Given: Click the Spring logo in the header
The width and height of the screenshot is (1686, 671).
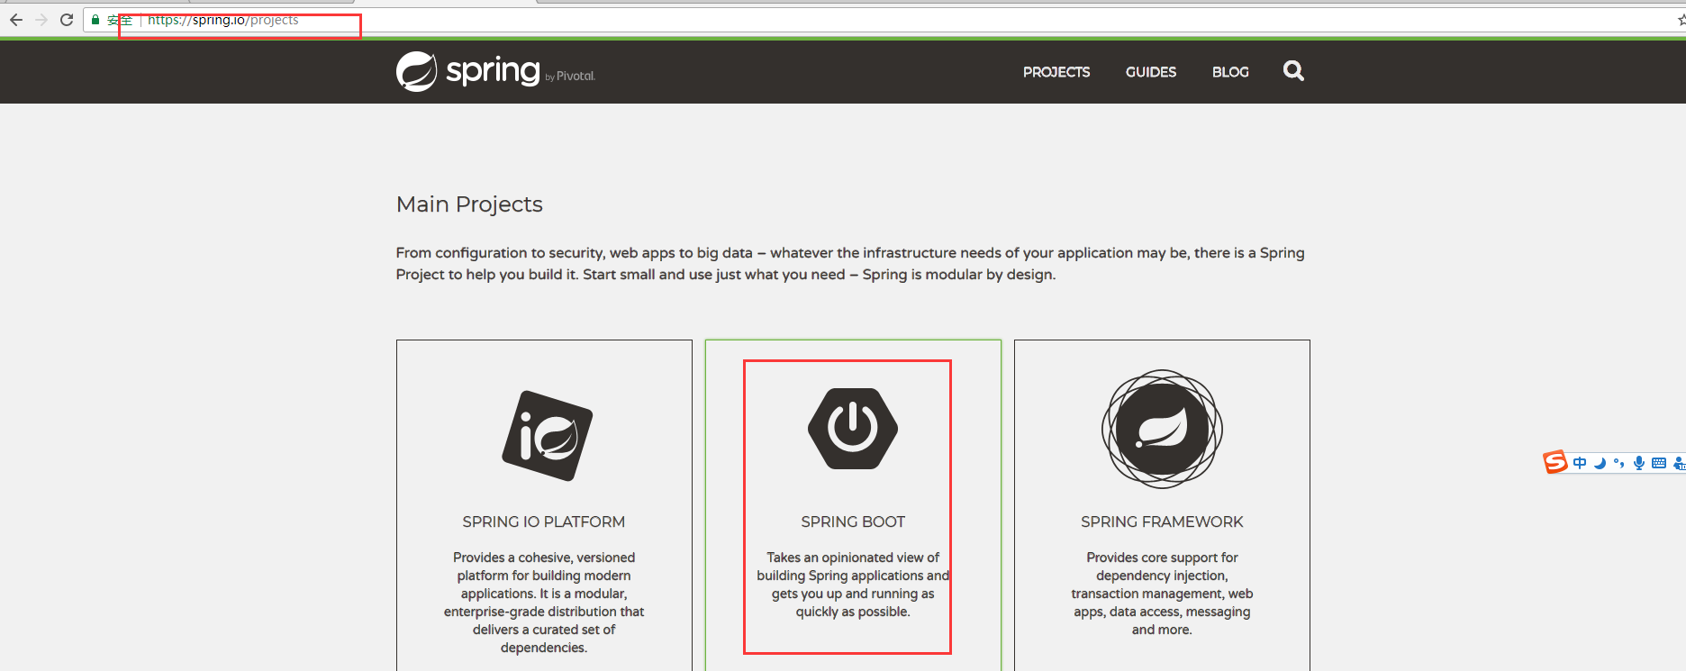Looking at the screenshot, I should (x=468, y=71).
